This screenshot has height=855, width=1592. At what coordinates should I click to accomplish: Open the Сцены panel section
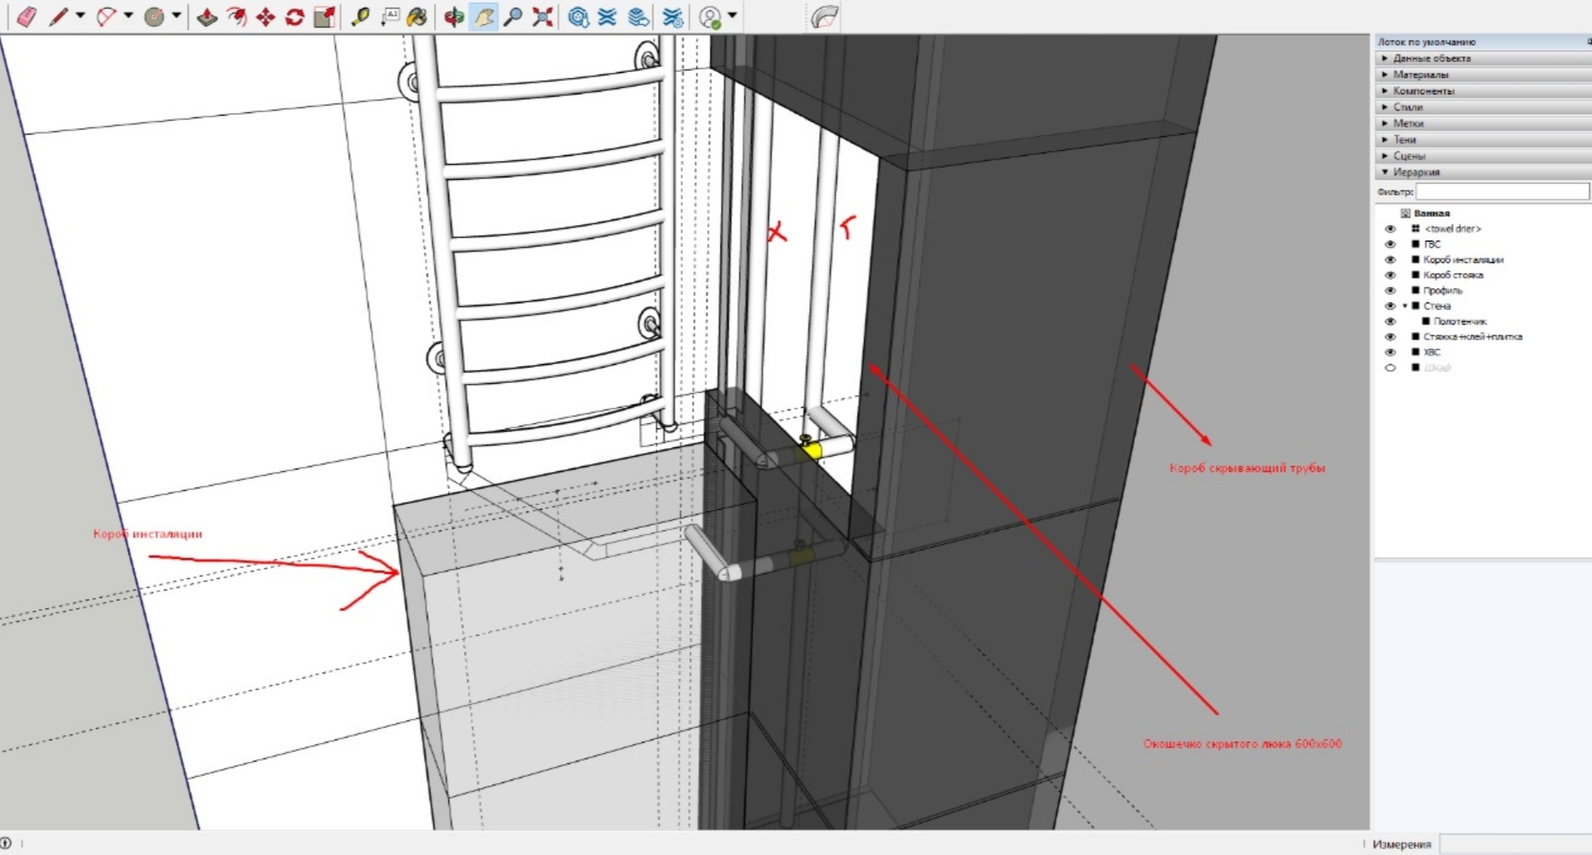tap(1408, 156)
